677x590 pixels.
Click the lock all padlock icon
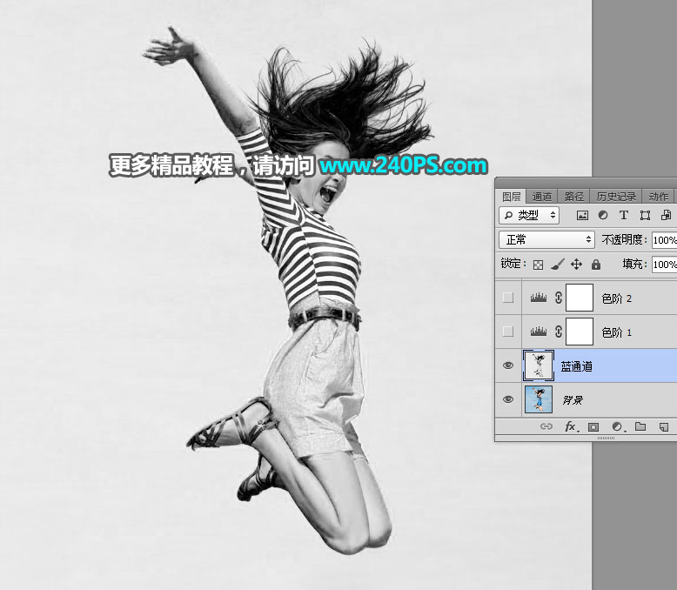coord(596,264)
